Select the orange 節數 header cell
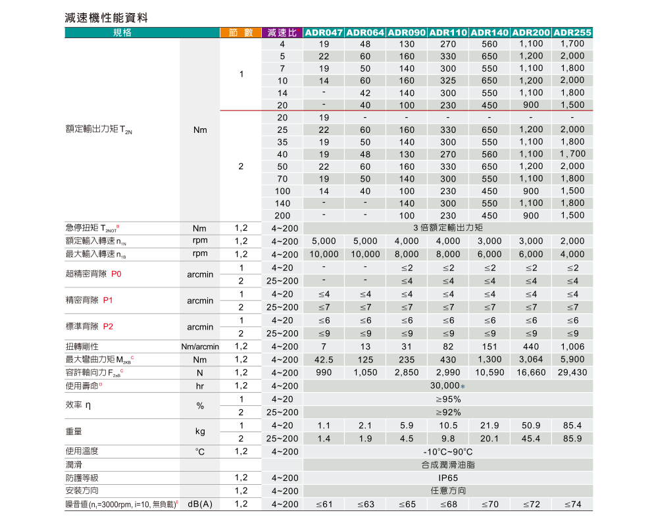The width and height of the screenshot is (652, 519). pyautogui.click(x=240, y=32)
